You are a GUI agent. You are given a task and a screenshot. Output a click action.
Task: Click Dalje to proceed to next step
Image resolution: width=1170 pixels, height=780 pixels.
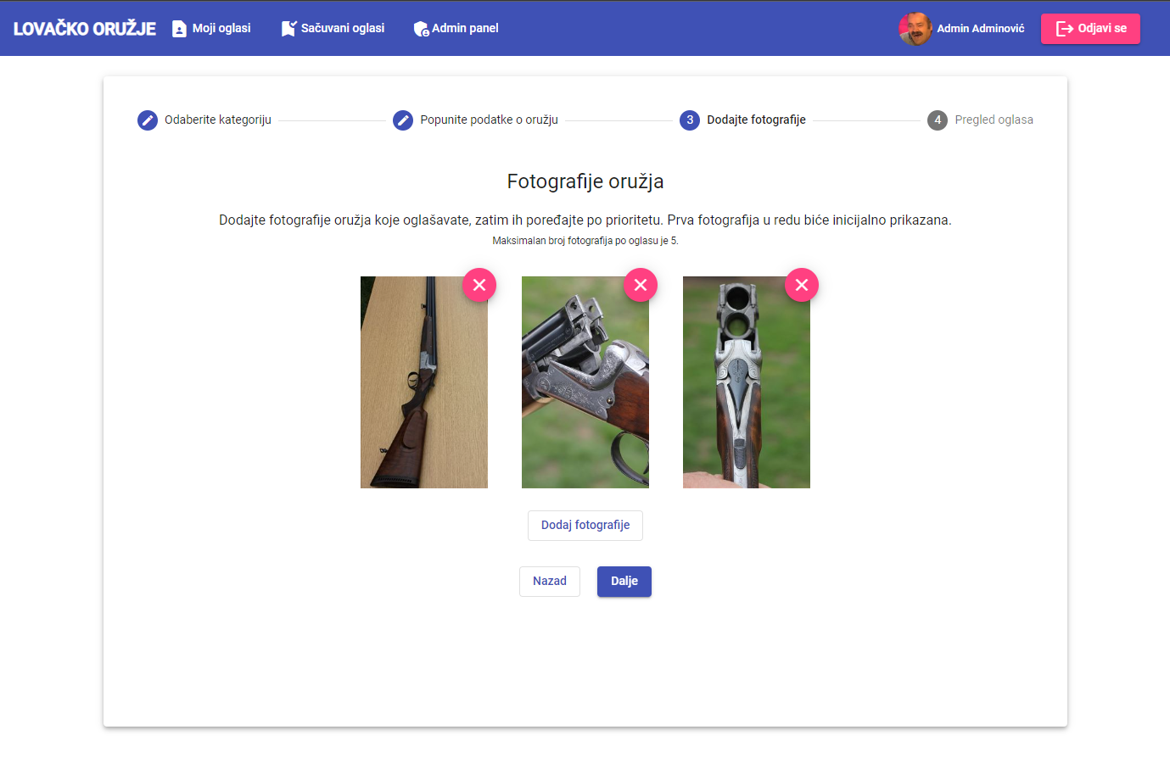pos(624,581)
